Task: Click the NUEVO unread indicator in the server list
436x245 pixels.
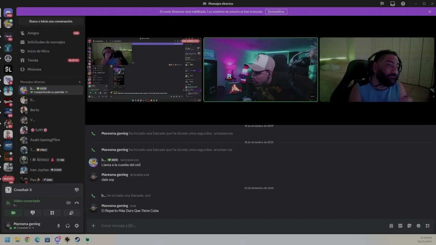Action: (8, 179)
